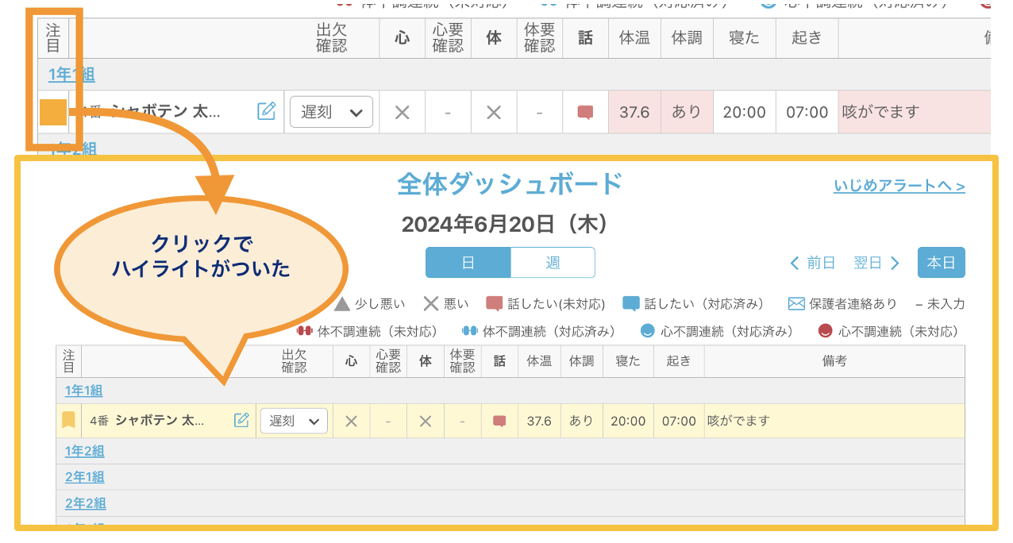Click student name シャボテン 太... in the dashboard table row
The width and height of the screenshot is (1013, 543).
tap(160, 421)
